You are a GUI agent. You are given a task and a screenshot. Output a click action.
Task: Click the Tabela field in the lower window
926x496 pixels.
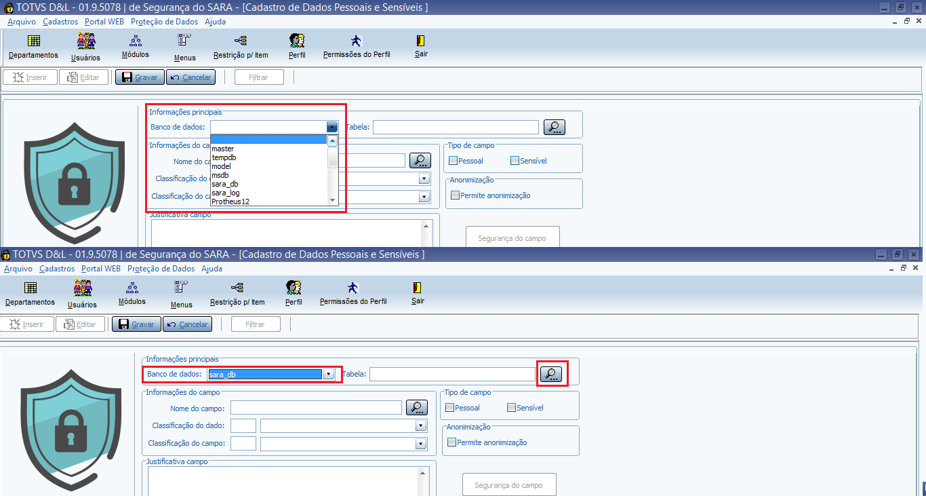[452, 374]
